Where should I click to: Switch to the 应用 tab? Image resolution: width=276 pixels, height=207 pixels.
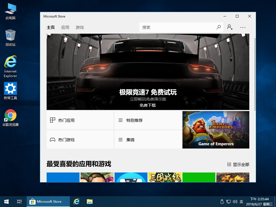click(x=65, y=27)
